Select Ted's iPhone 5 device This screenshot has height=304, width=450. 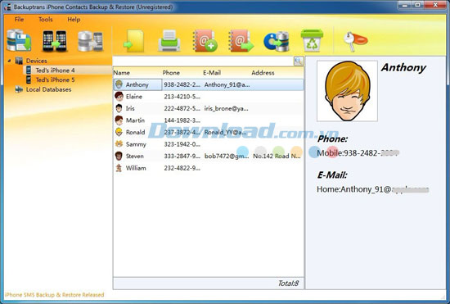coord(55,79)
